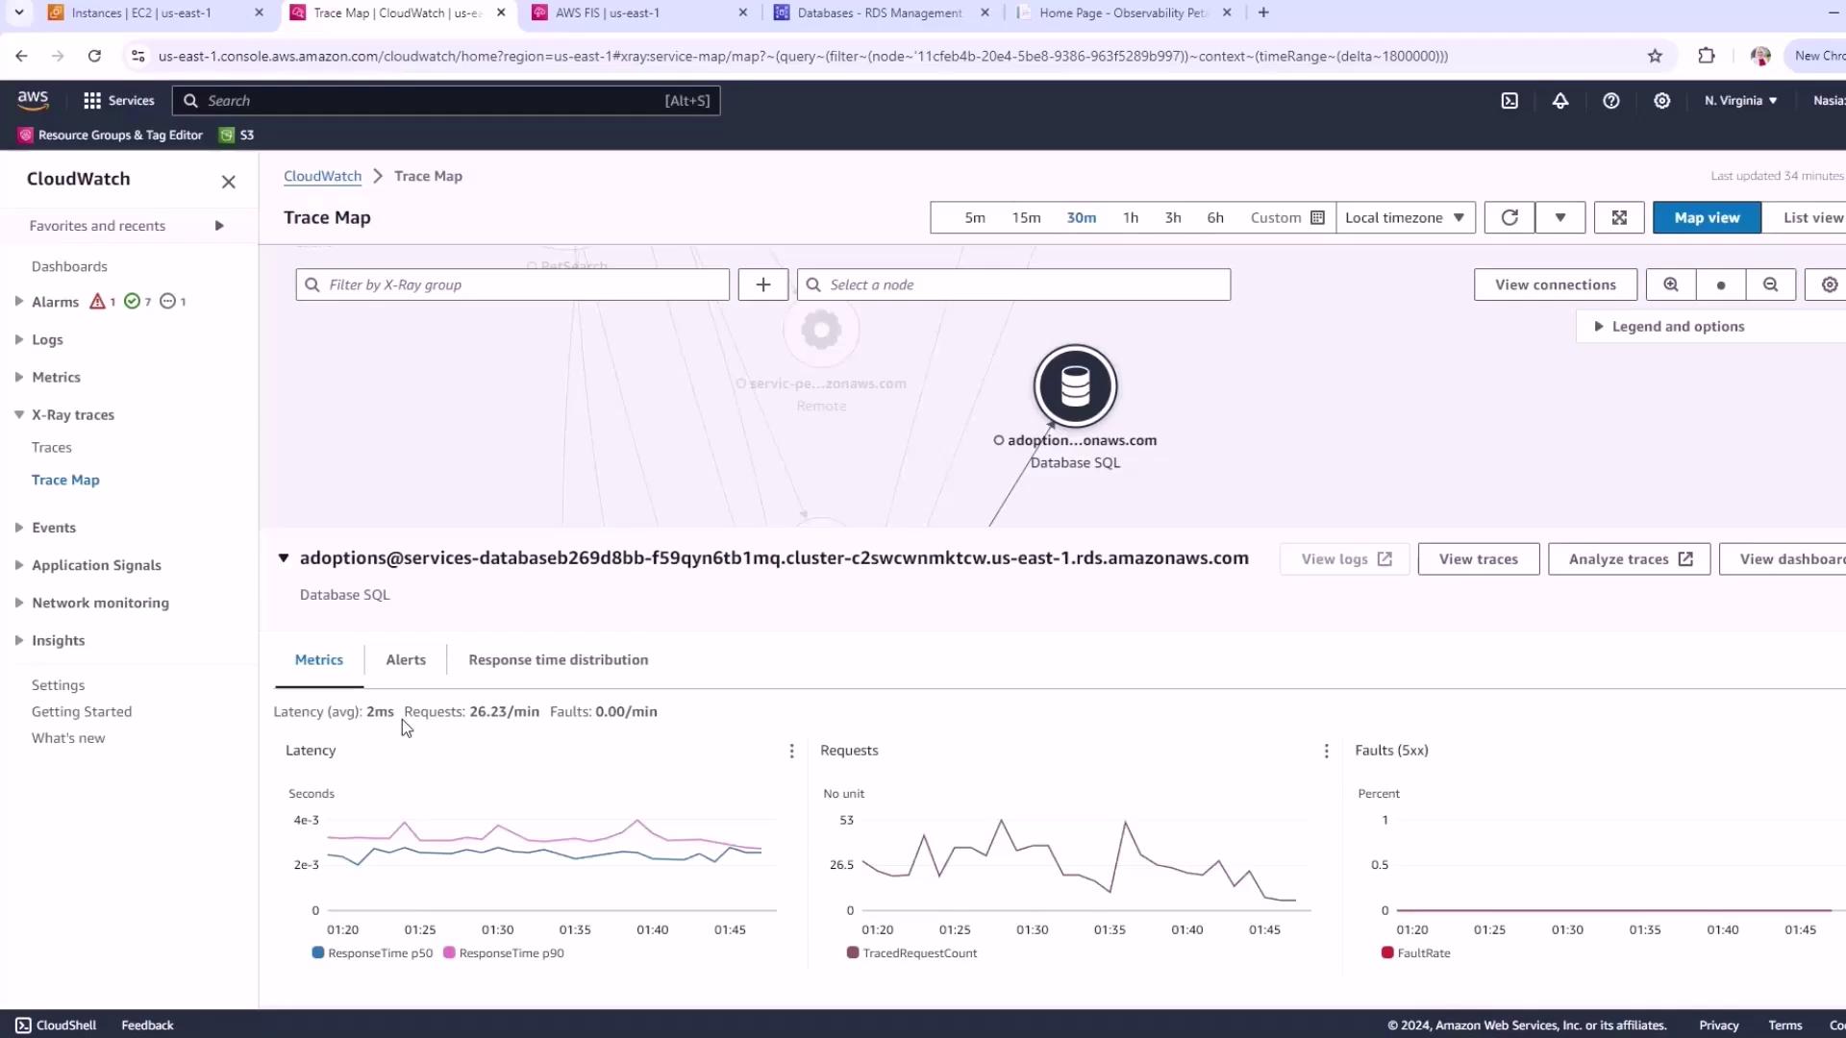Click the adoptions Database SQL node icon

tap(1075, 386)
